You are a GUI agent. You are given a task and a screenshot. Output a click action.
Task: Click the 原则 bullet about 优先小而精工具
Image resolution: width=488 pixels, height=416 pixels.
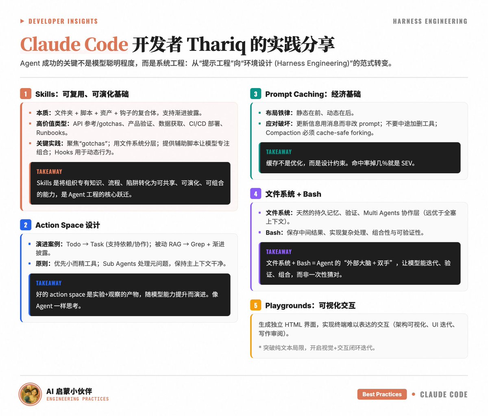pyautogui.click(x=131, y=263)
